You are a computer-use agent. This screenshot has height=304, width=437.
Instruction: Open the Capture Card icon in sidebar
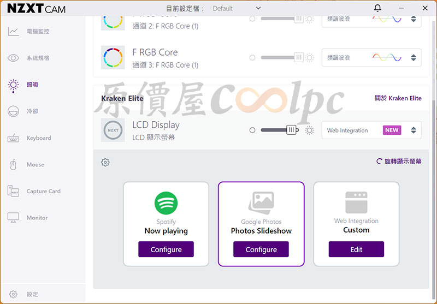coord(13,191)
